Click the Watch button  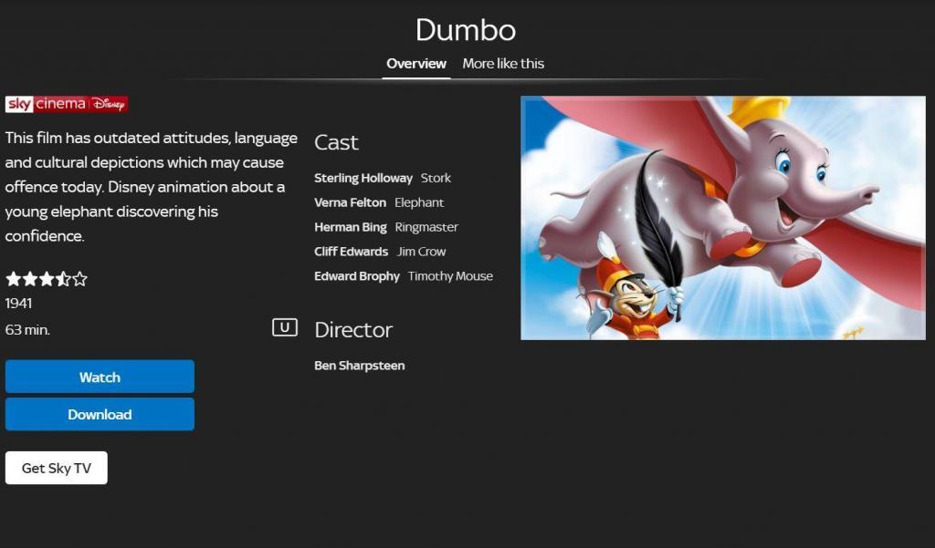[100, 377]
